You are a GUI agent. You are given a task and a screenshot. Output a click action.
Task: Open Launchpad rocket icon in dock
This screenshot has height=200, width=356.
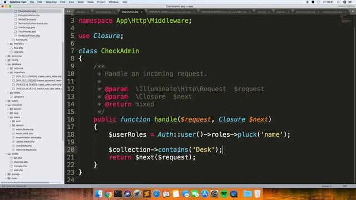(x=137, y=194)
